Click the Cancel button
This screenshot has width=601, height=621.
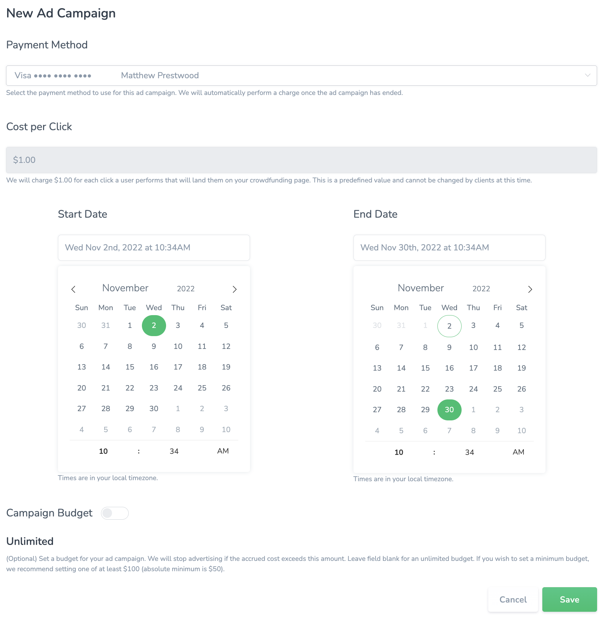coord(513,600)
